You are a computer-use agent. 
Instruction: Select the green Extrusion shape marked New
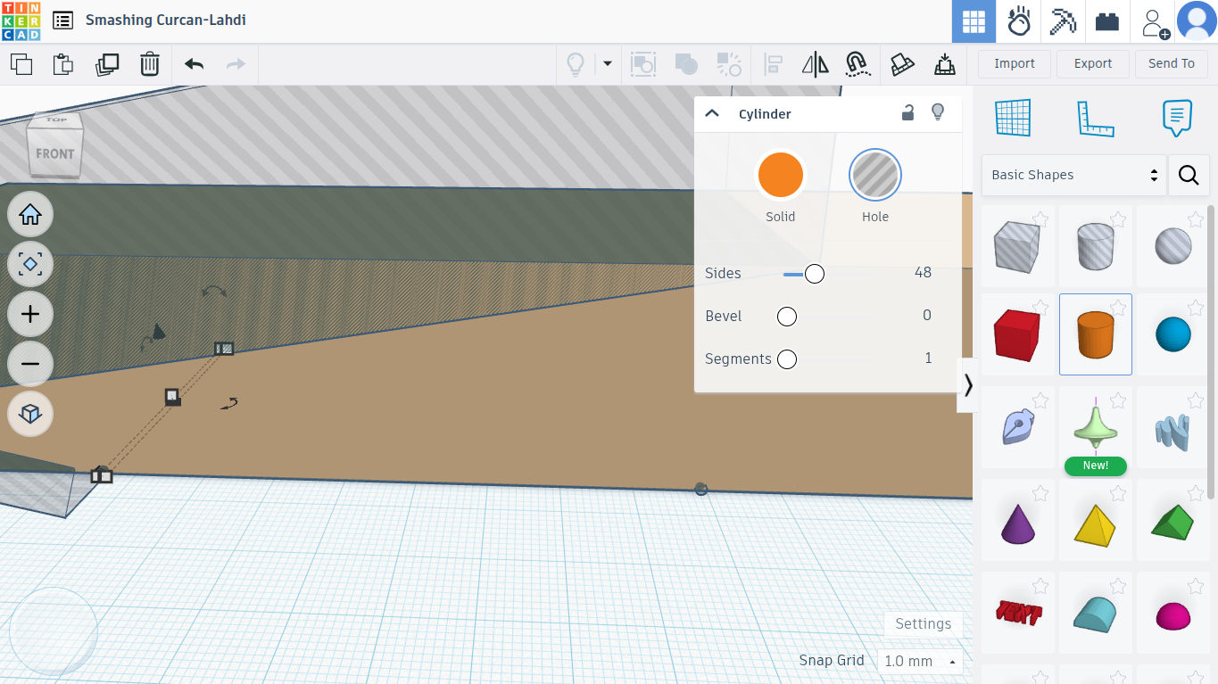[1095, 428]
